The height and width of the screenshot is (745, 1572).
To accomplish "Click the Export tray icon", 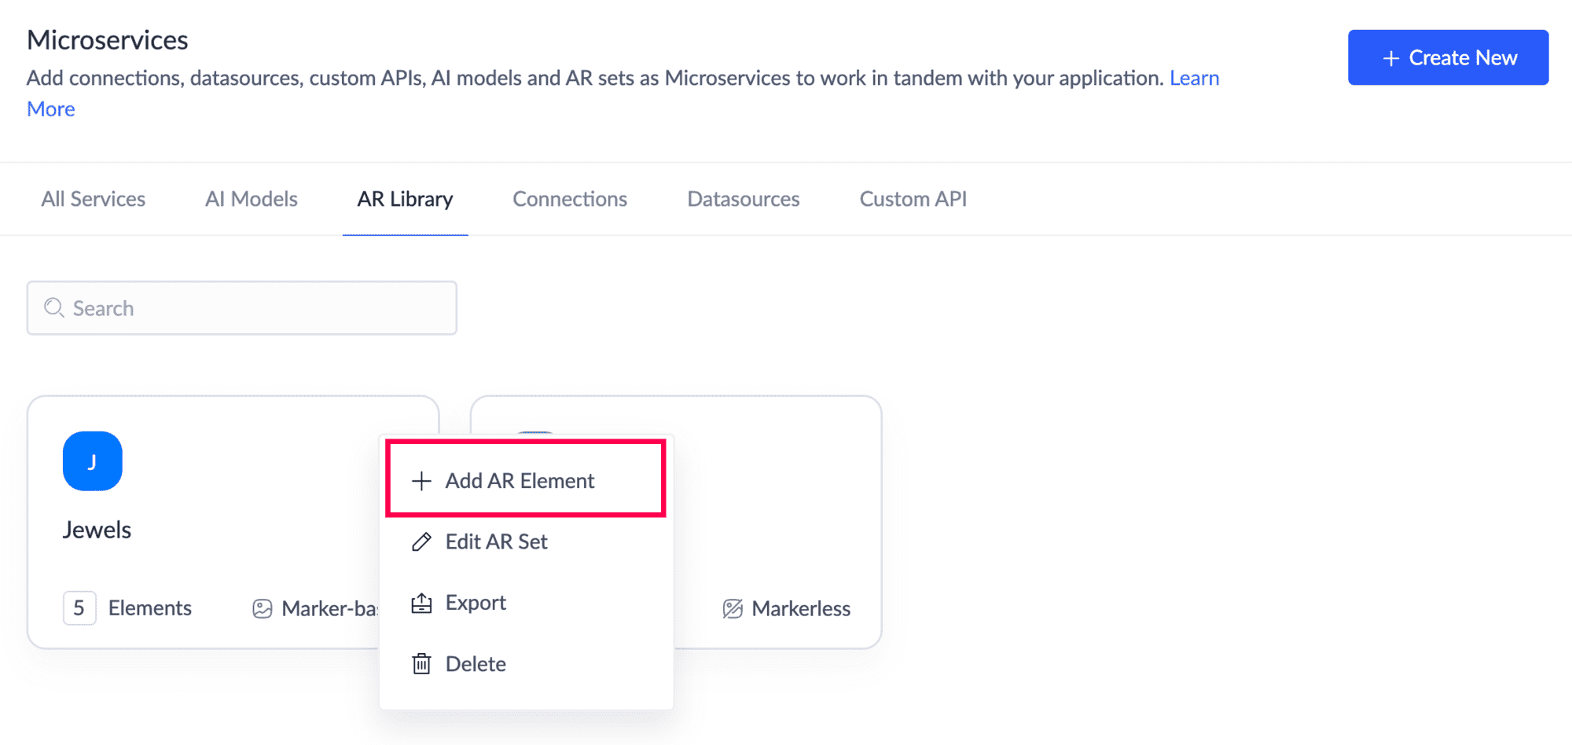I will [x=422, y=603].
